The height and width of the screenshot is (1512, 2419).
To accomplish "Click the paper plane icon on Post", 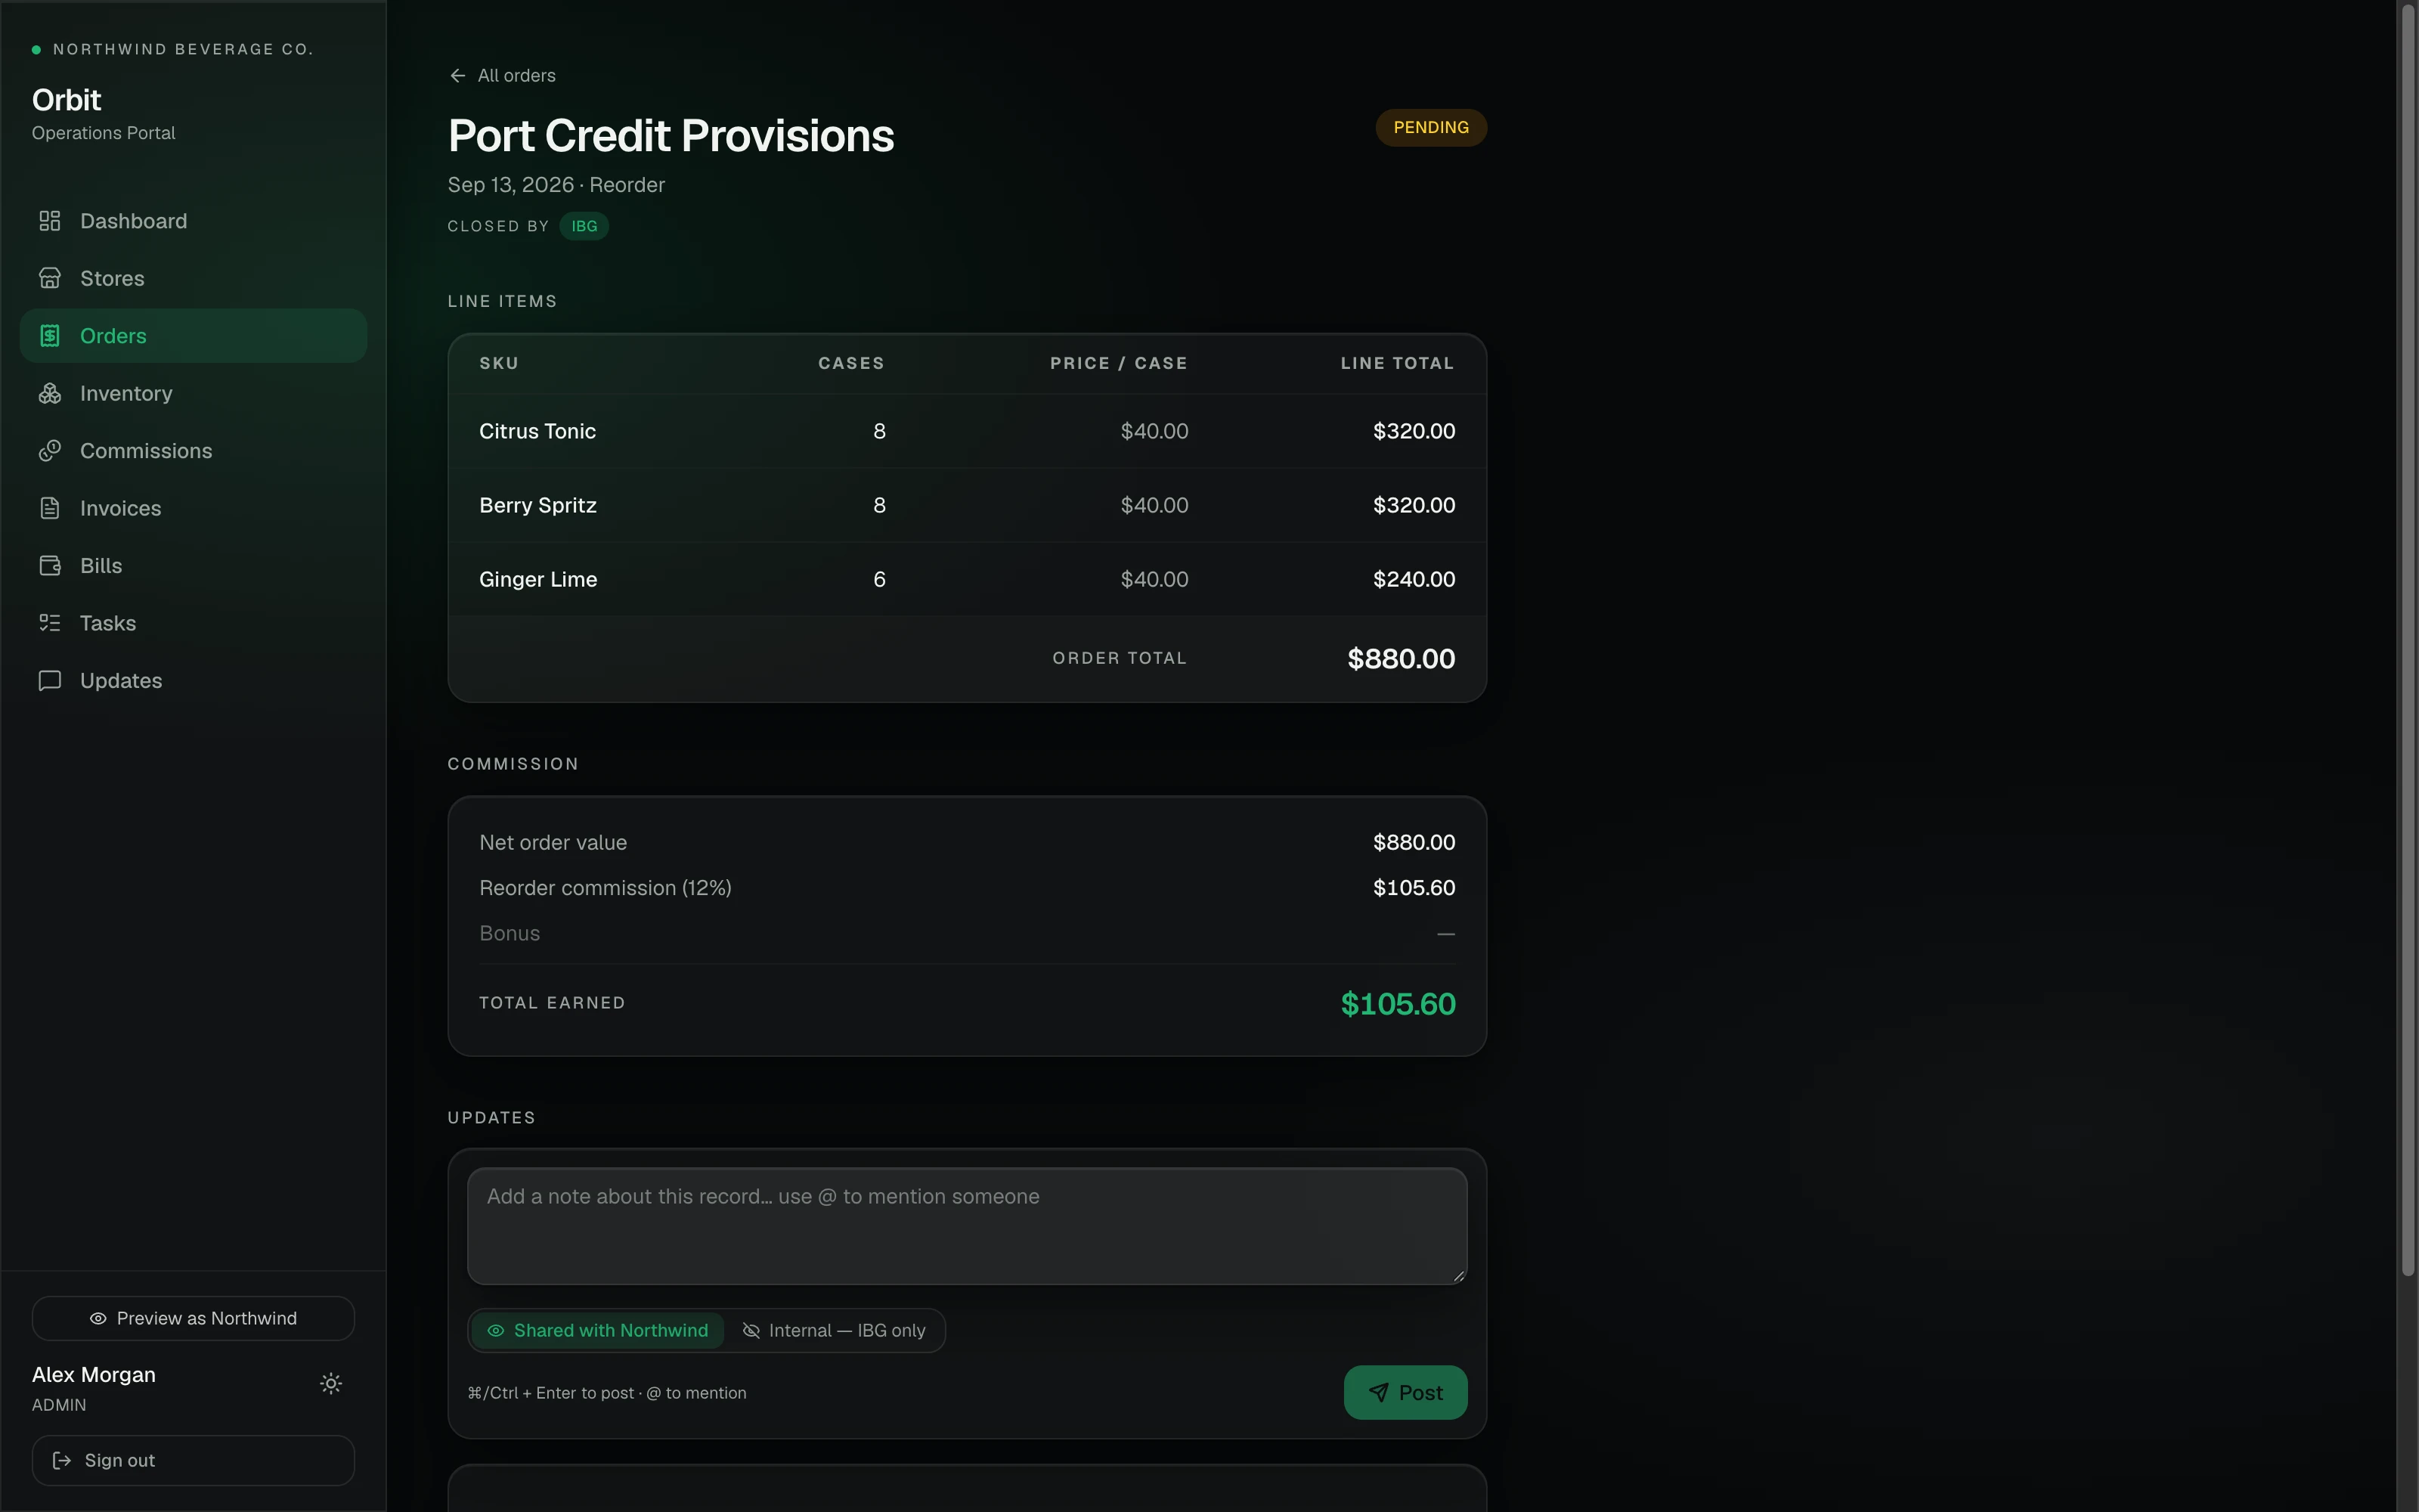I will pos(1378,1393).
